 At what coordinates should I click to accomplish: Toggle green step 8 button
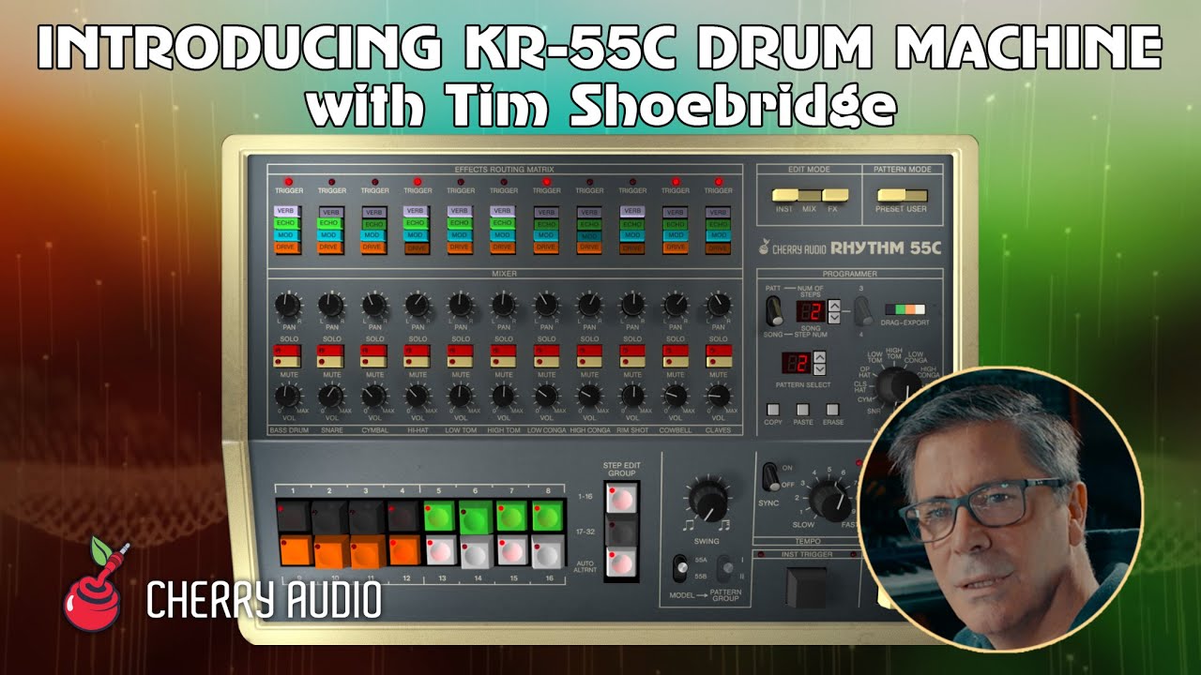pyautogui.click(x=548, y=516)
